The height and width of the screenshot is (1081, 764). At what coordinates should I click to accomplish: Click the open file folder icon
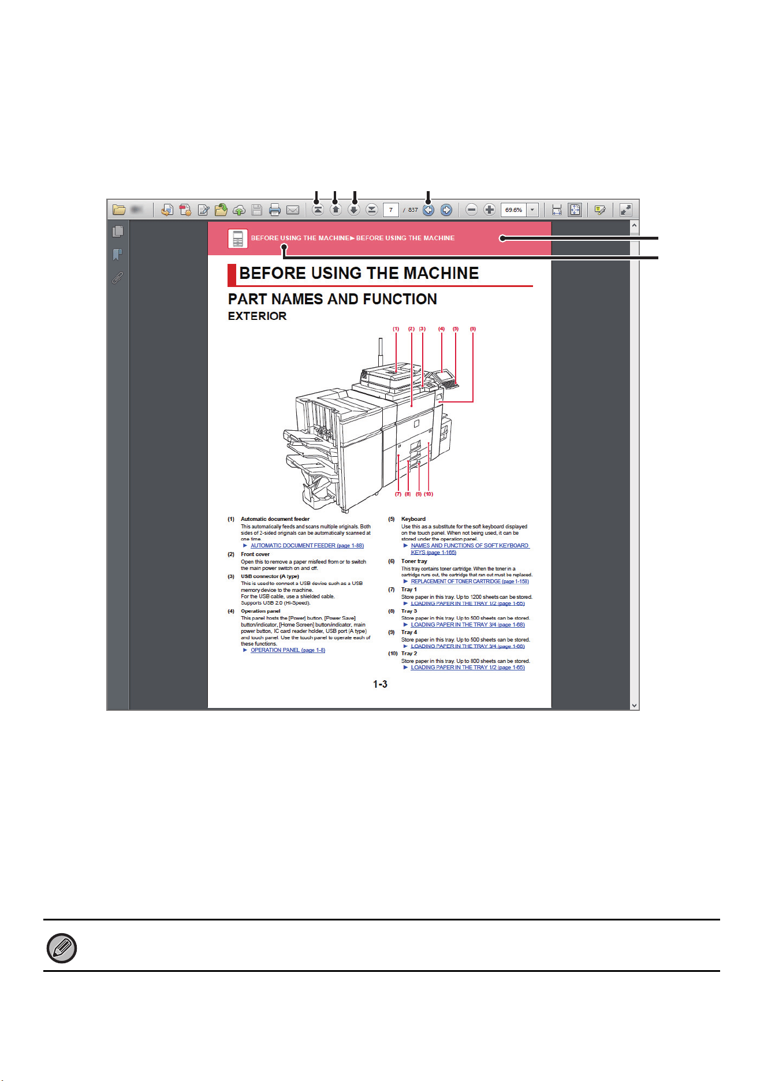(x=119, y=210)
